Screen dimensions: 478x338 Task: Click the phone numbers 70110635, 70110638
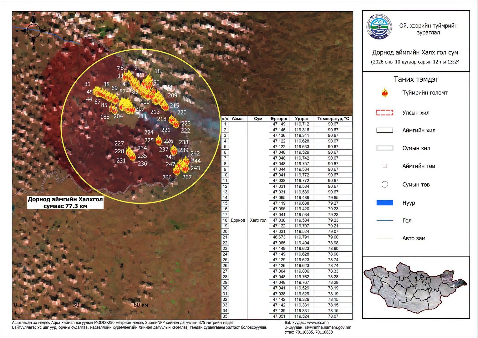coord(314,332)
